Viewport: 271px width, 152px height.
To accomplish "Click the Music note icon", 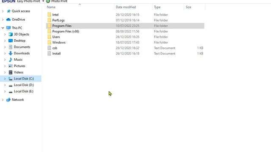I will (x=11, y=60).
